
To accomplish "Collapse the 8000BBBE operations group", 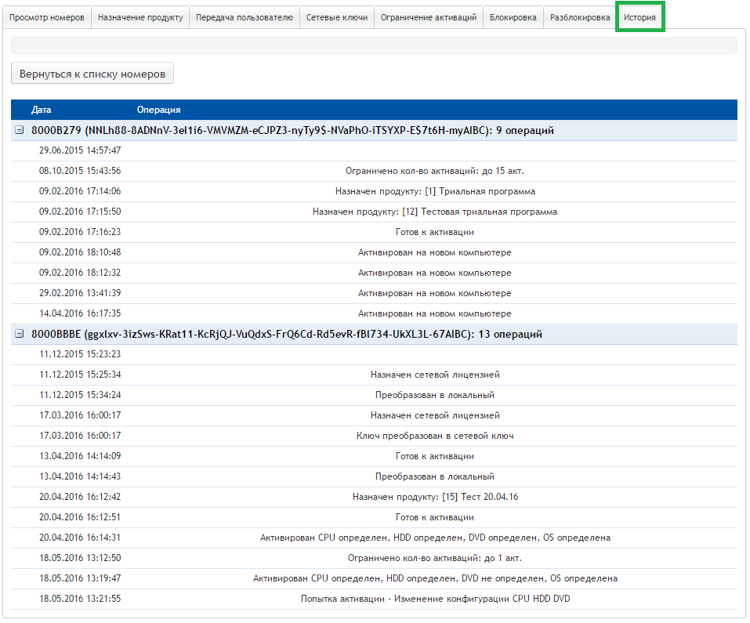I will (20, 335).
